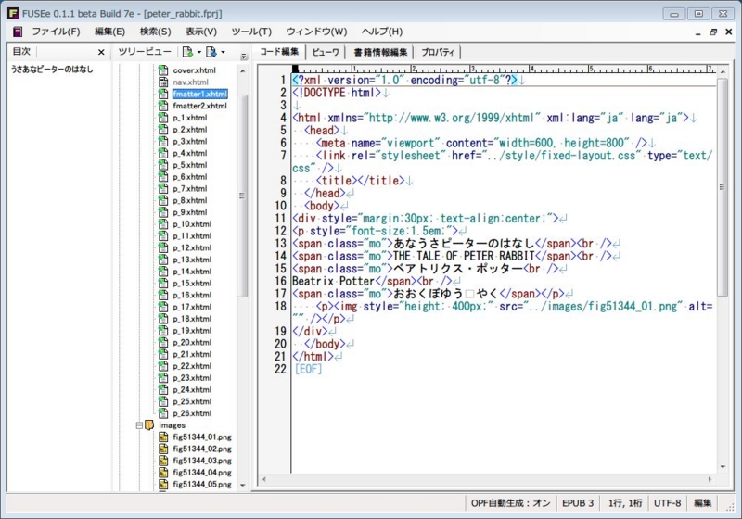Select the 目次 panel tab
Screen dimensions: 742x519
coord(21,52)
